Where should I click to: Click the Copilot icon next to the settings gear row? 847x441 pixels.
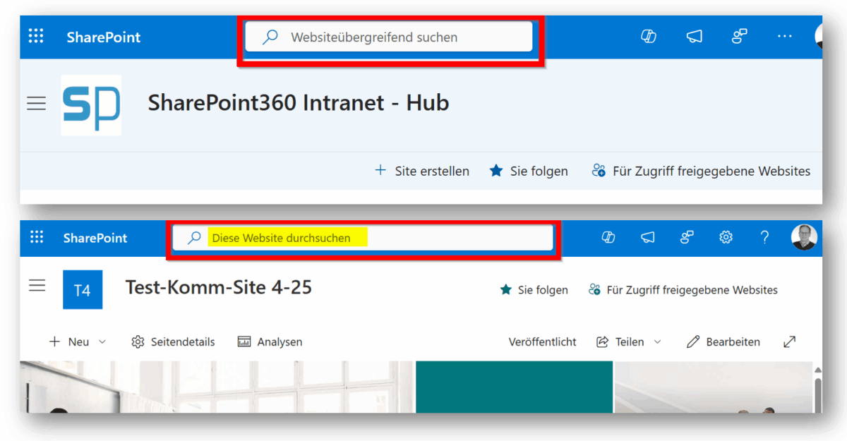[x=608, y=238]
